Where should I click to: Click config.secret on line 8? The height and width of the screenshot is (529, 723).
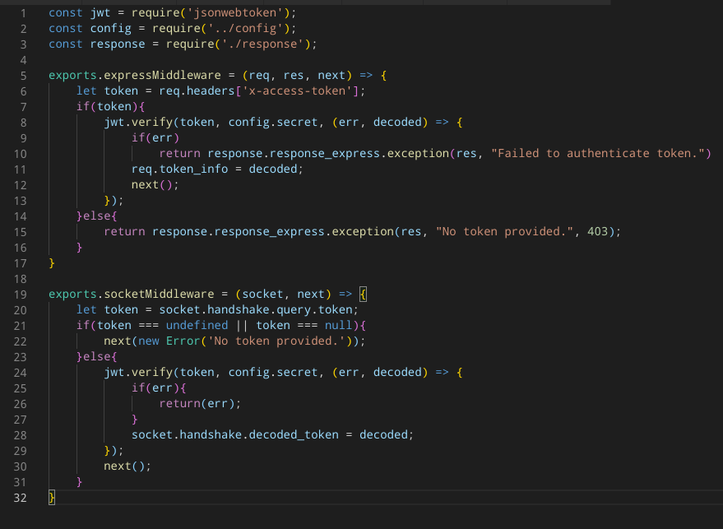[273, 123]
